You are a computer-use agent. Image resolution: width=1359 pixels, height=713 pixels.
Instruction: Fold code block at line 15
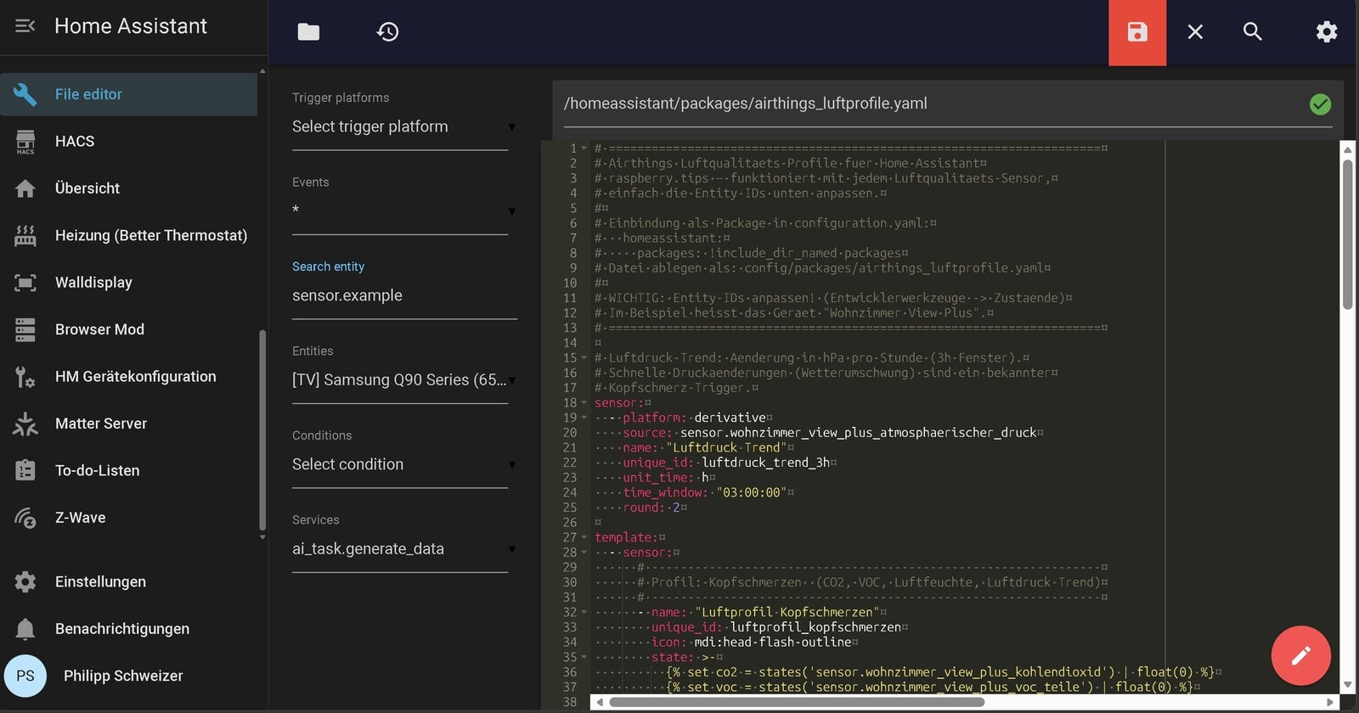(584, 358)
